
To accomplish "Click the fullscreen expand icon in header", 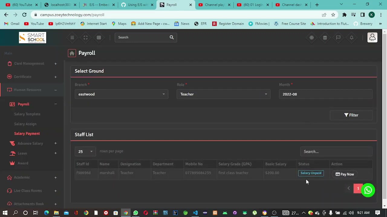I will [x=86, y=37].
